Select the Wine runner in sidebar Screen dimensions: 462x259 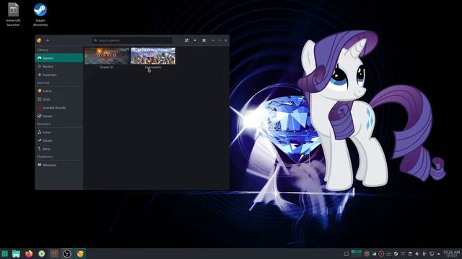[59, 149]
